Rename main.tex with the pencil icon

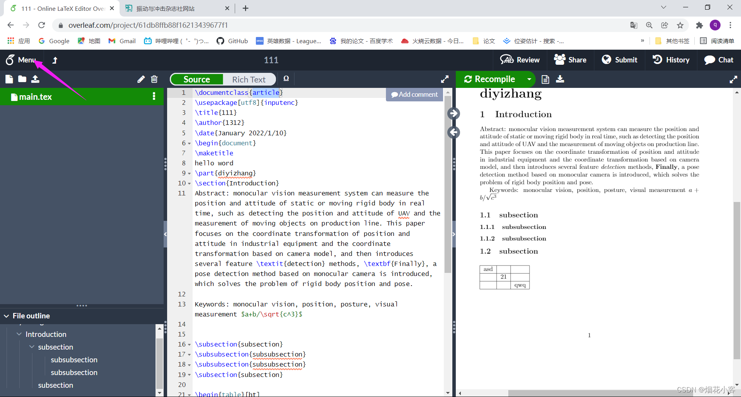point(141,79)
